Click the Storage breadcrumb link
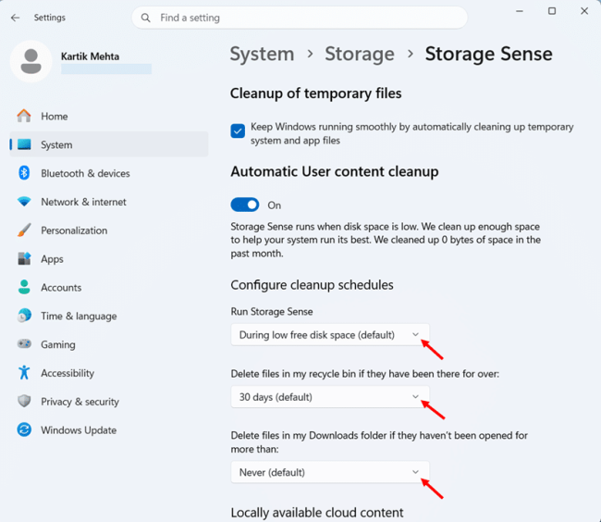The image size is (601, 522). [x=360, y=54]
